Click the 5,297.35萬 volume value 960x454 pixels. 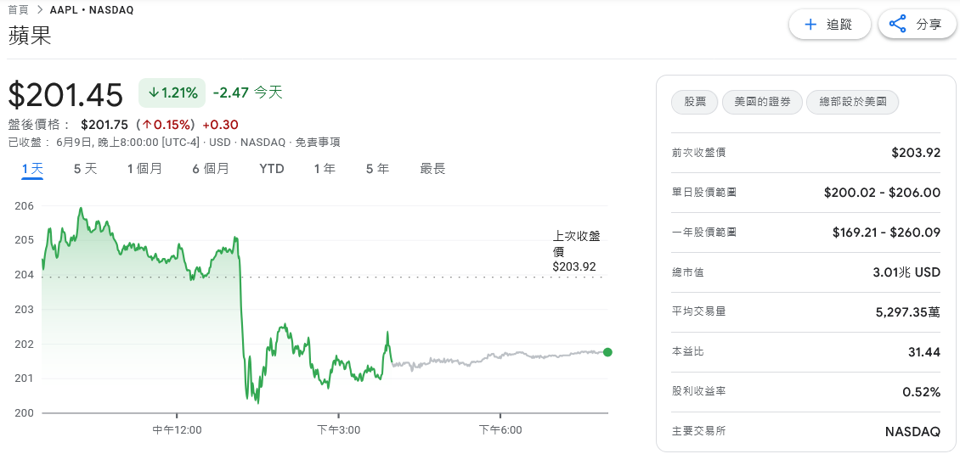pyautogui.click(x=908, y=312)
